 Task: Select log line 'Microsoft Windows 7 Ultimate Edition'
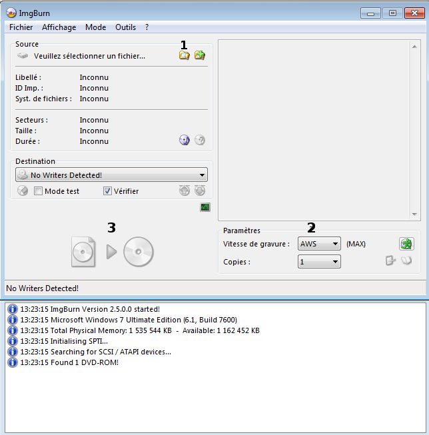129,320
